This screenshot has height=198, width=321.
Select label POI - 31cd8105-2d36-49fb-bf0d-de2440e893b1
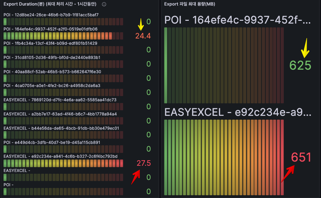pyautogui.click(x=52, y=58)
